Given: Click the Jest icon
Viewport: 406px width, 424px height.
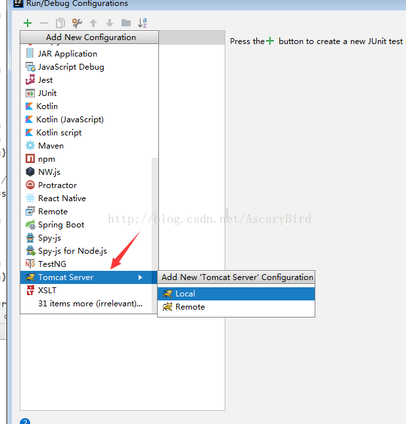Looking at the screenshot, I should point(30,80).
